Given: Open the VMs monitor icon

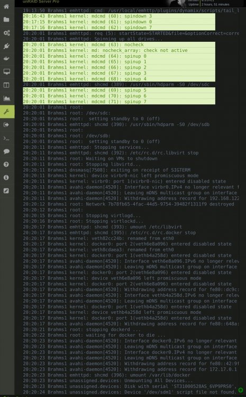Looking at the screenshot, I should pos(6,72).
